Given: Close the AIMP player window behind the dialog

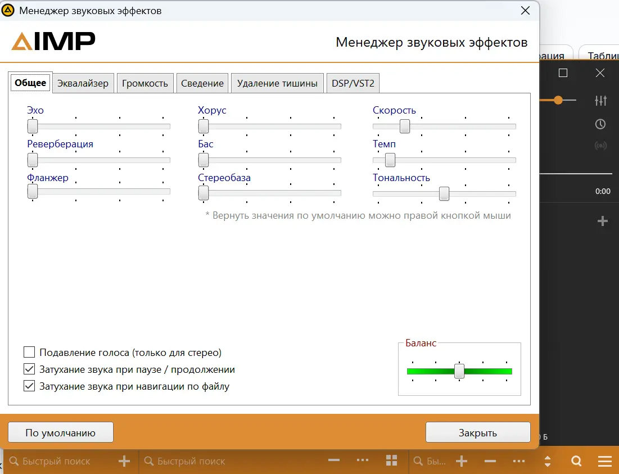Looking at the screenshot, I should (600, 73).
